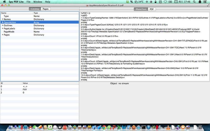210x131 pixels.
Task: Open the calendar icon in menu bar
Action: [x=176, y=2]
